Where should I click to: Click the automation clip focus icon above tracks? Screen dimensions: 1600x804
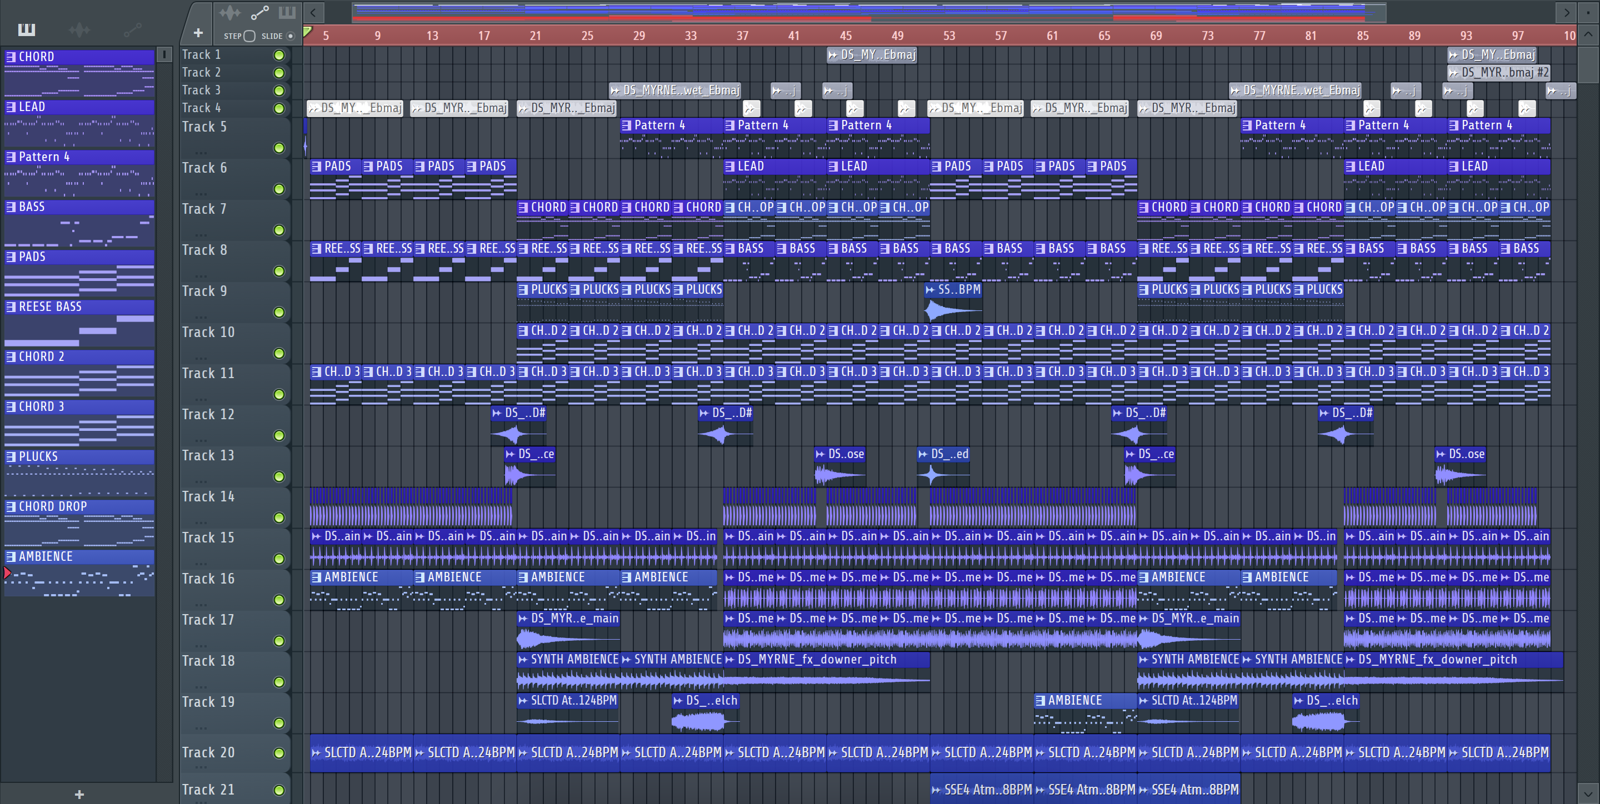(x=259, y=12)
